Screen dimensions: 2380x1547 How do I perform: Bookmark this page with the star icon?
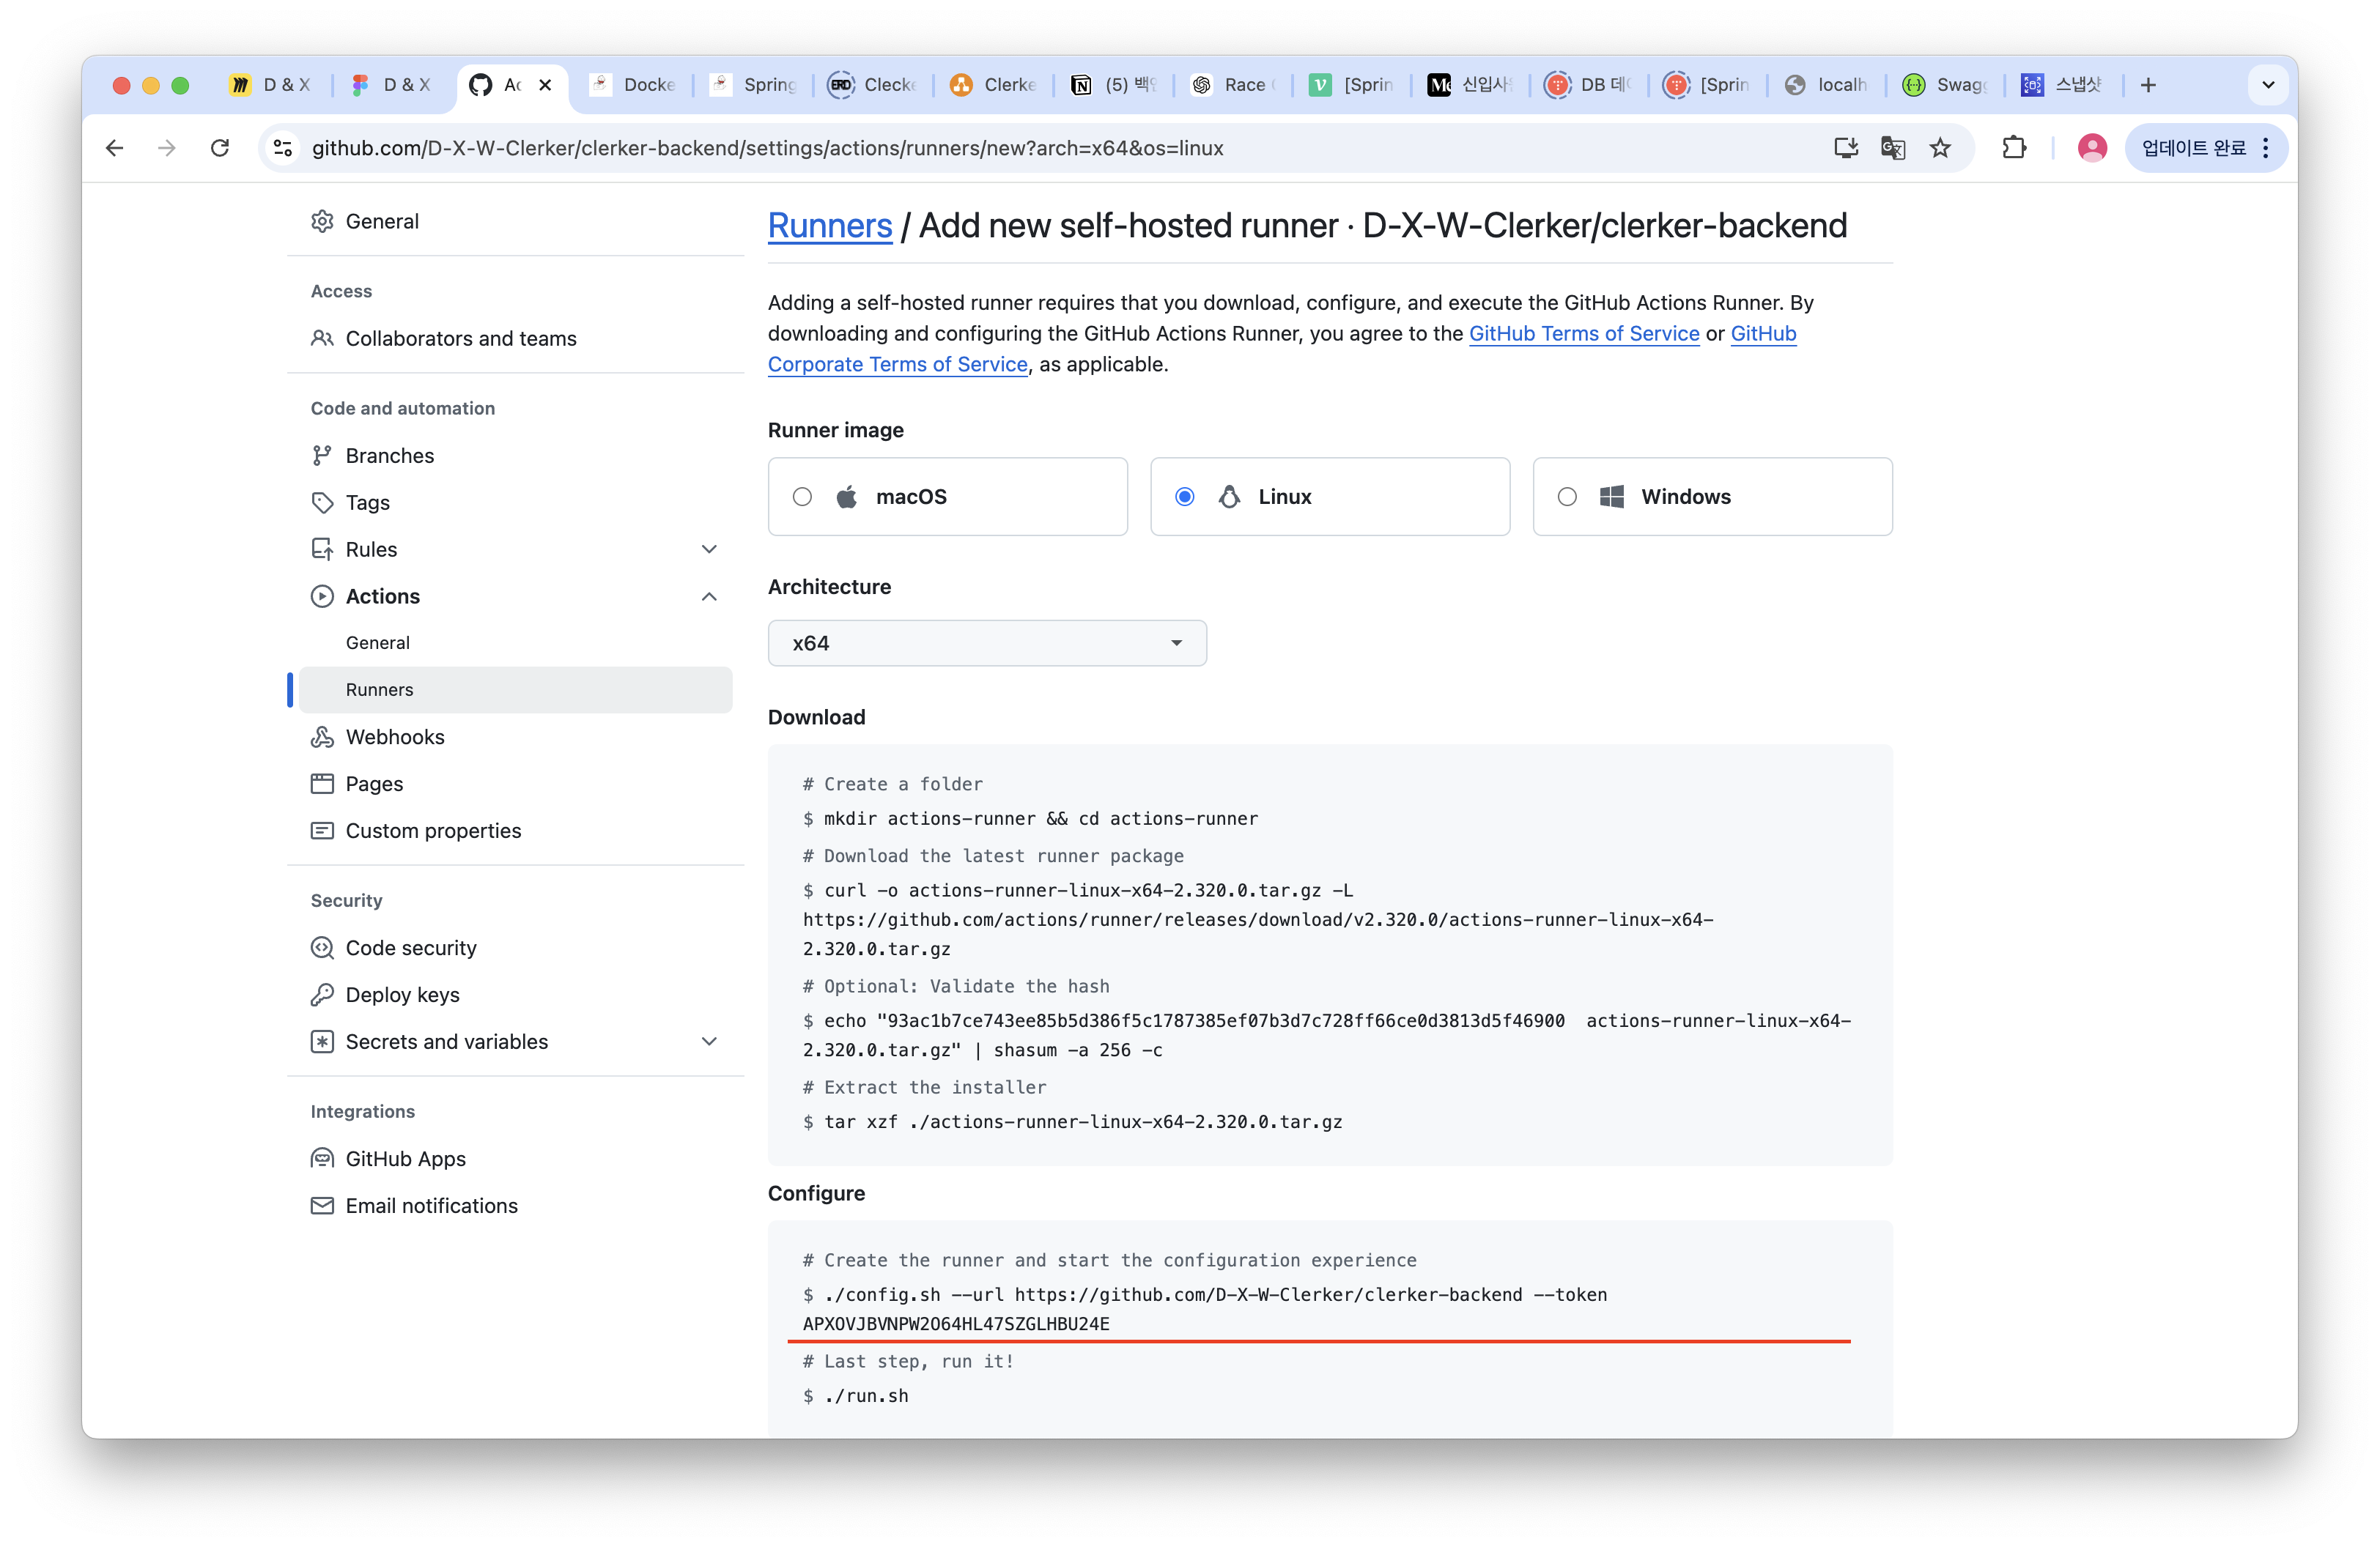(x=1940, y=148)
